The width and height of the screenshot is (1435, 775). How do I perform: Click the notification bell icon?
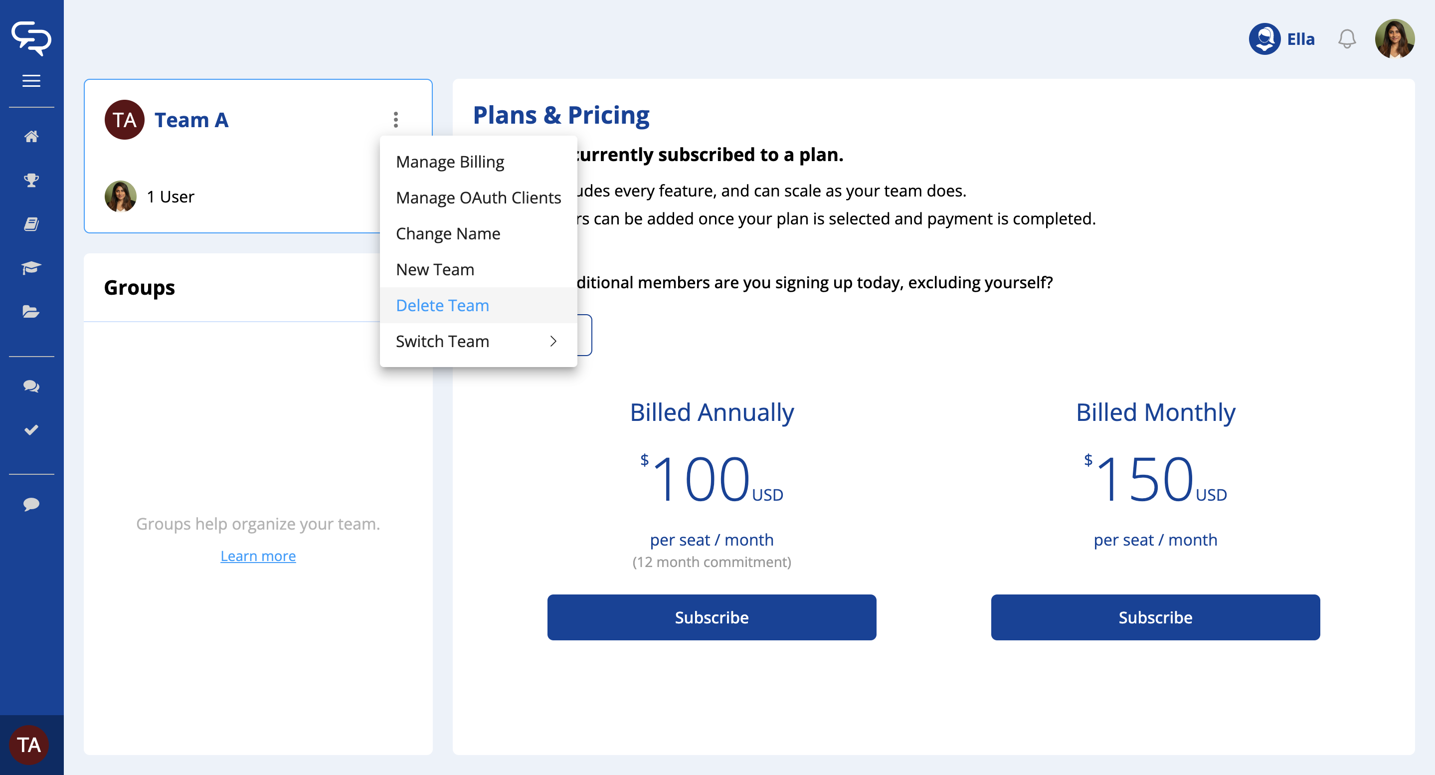[x=1346, y=39]
